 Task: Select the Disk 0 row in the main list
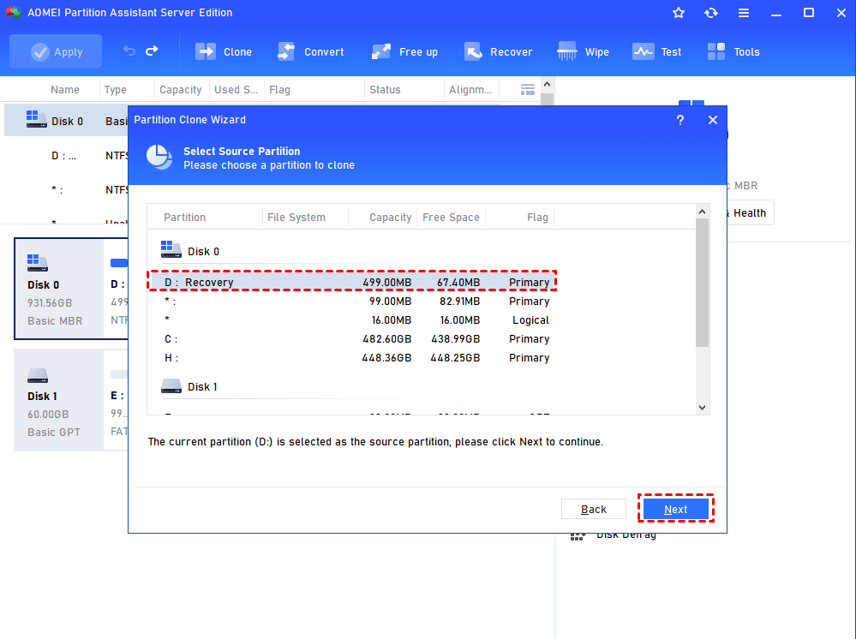(67, 121)
